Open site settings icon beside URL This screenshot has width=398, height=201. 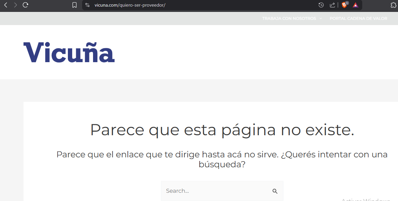coord(87,5)
